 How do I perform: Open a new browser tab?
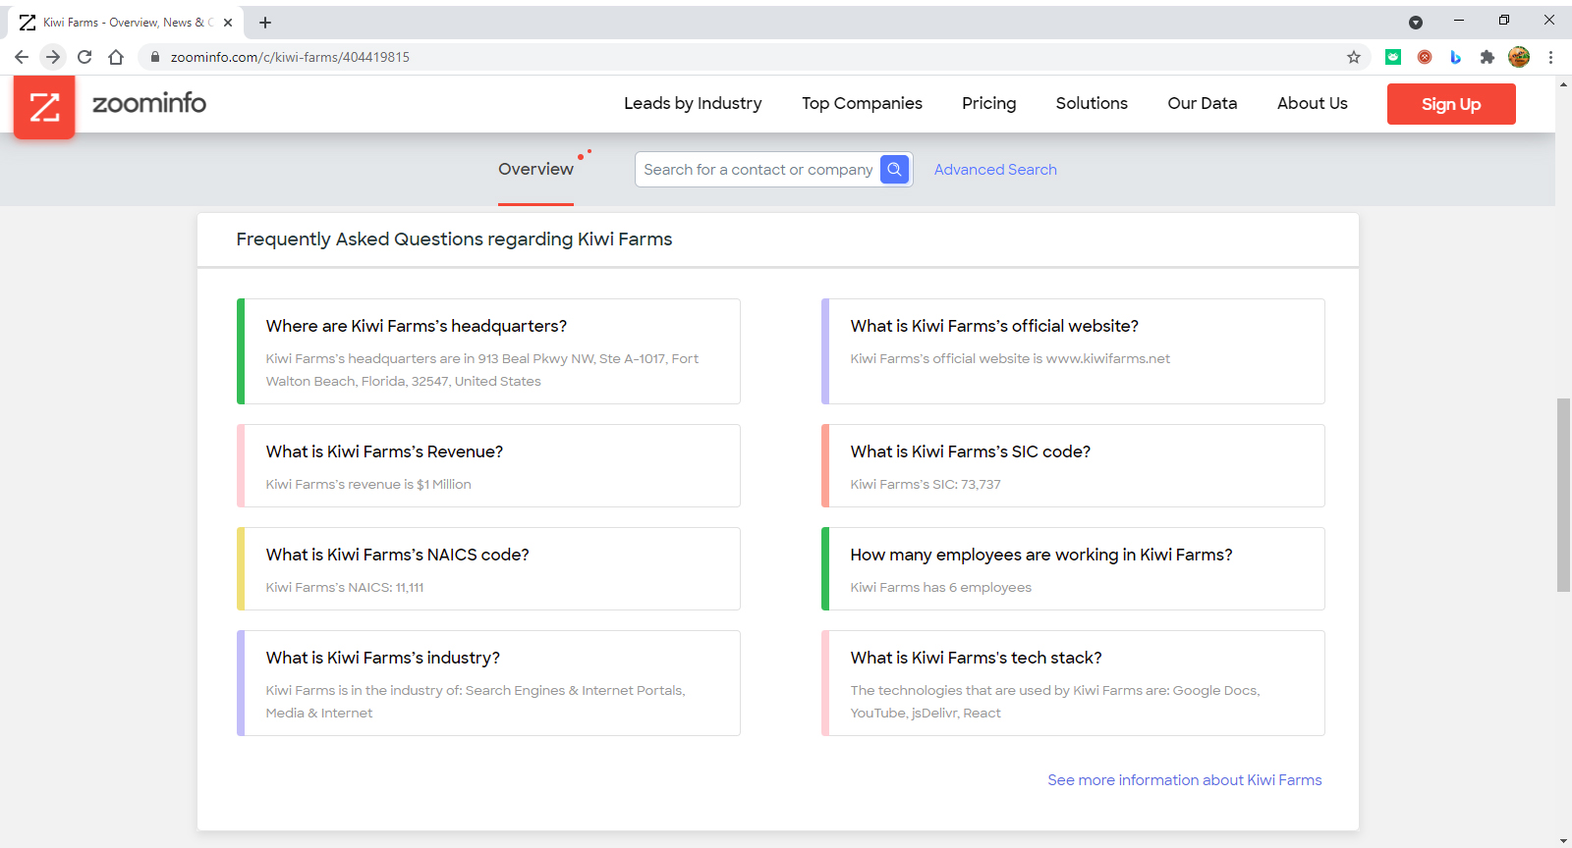[265, 22]
